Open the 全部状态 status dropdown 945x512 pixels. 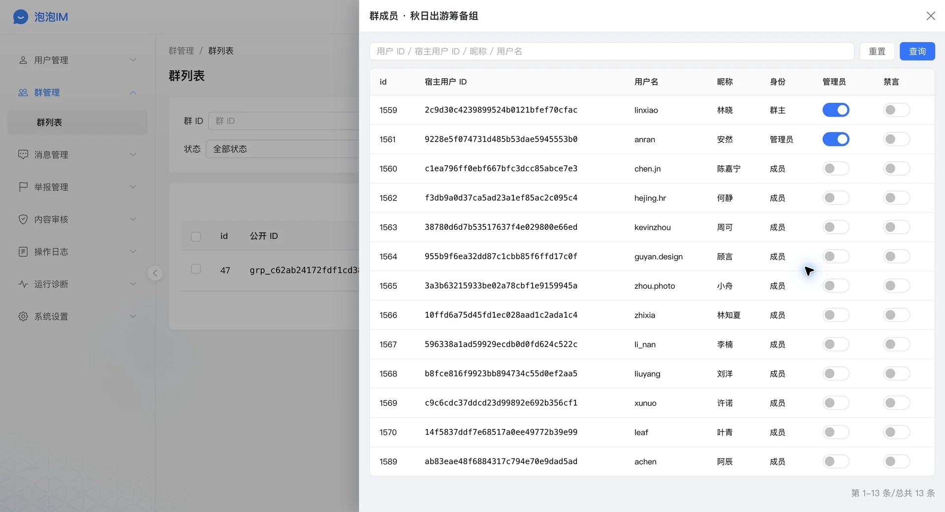tap(283, 149)
